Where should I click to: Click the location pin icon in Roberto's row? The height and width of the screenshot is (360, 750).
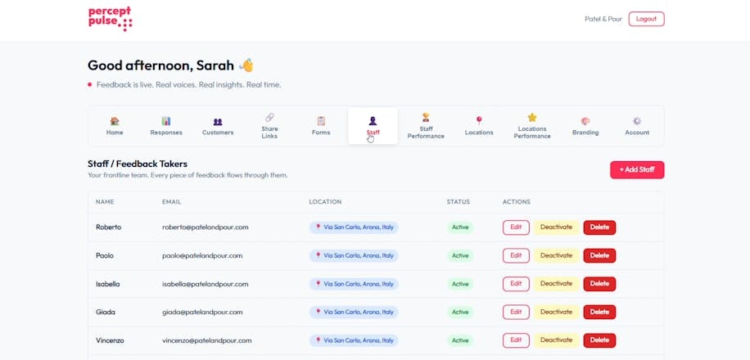pyautogui.click(x=318, y=227)
